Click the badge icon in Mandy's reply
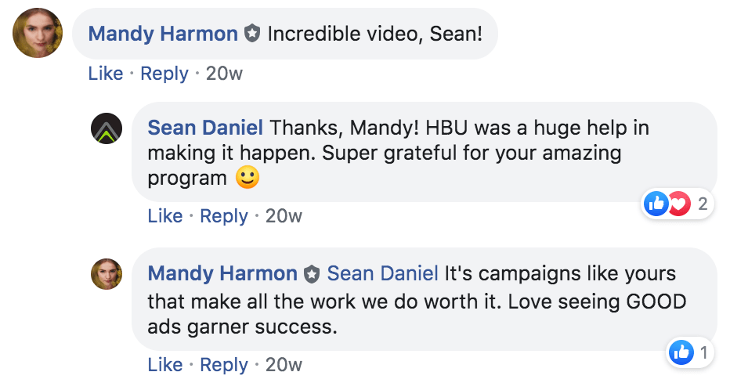The width and height of the screenshot is (730, 390). pos(312,273)
